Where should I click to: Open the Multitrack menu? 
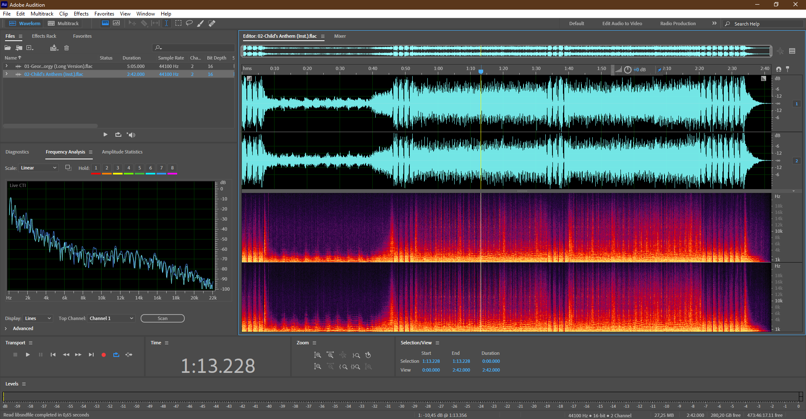pos(42,14)
